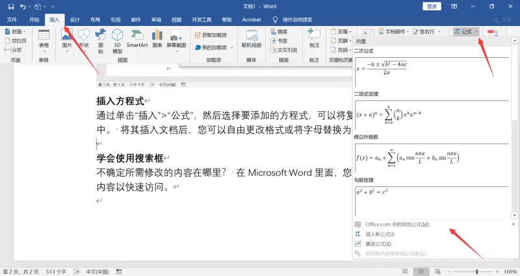This screenshot has width=520, height=276.
Task: Click the zoom in plus button
Action: tap(497, 271)
